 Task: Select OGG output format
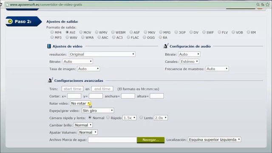pos(144,37)
